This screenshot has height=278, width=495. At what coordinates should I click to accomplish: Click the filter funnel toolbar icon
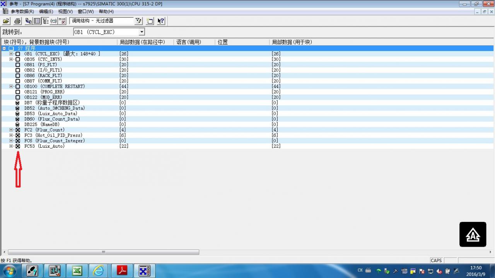click(x=138, y=21)
